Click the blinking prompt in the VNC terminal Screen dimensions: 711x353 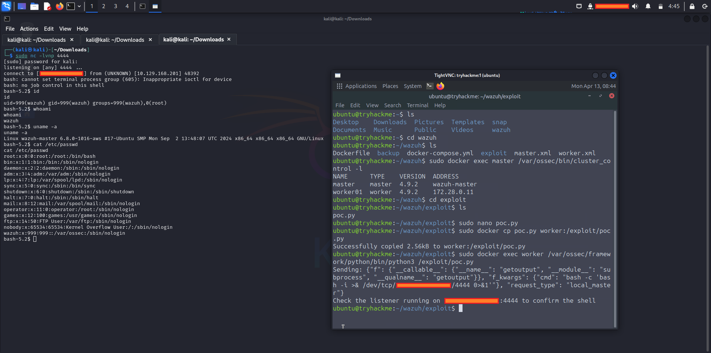coord(461,308)
